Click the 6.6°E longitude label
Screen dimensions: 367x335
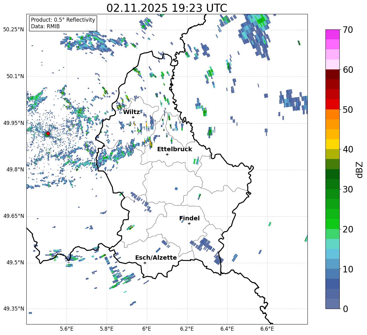(x=267, y=329)
